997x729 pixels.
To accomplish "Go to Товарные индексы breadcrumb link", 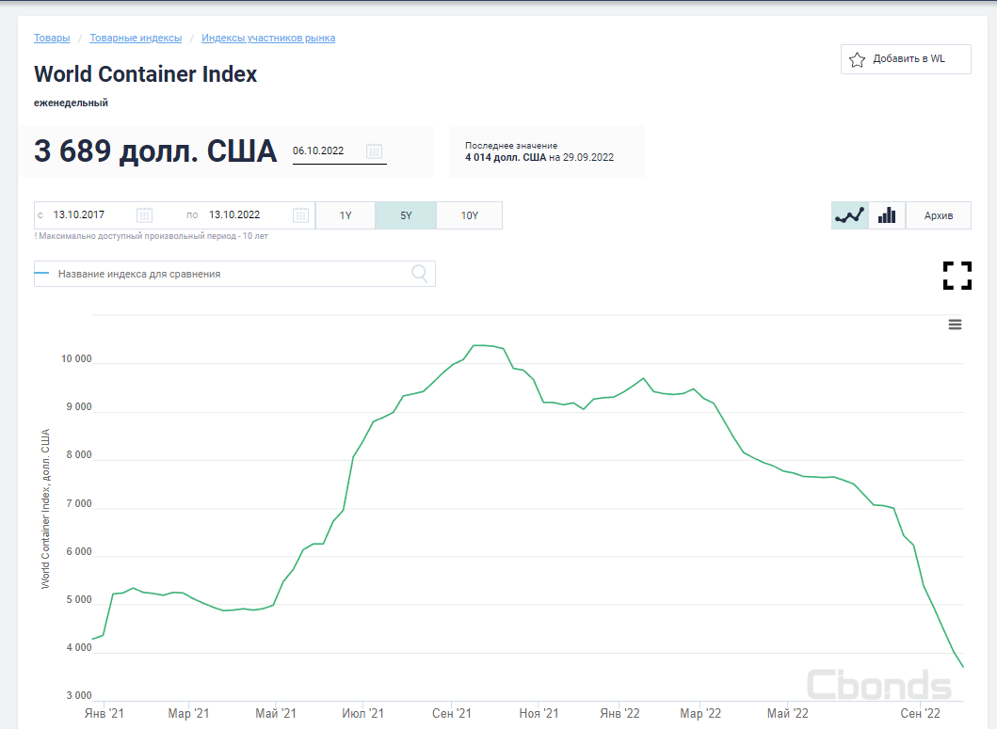I will 136,39.
